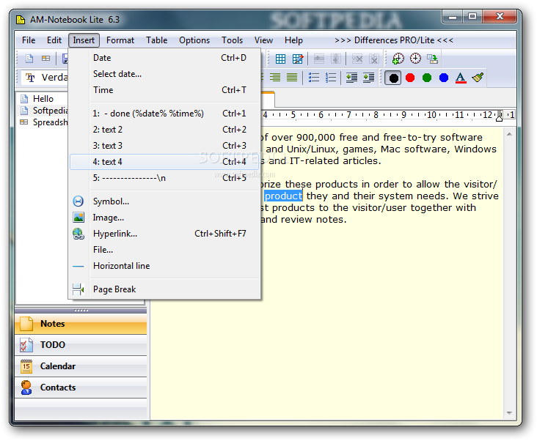The image size is (537, 441).
Task: Toggle numbered list formatting
Action: (330, 78)
